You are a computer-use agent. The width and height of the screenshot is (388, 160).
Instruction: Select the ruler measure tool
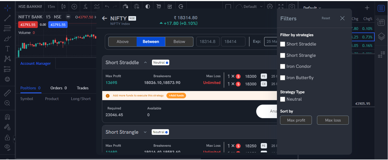point(7,93)
